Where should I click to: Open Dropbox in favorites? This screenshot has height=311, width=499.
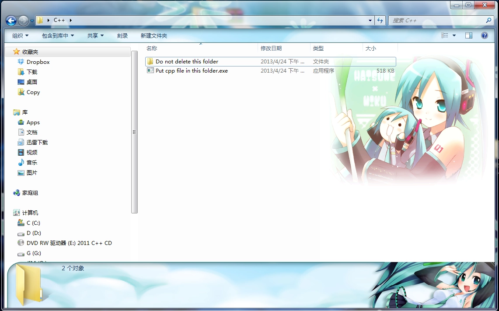pos(38,62)
